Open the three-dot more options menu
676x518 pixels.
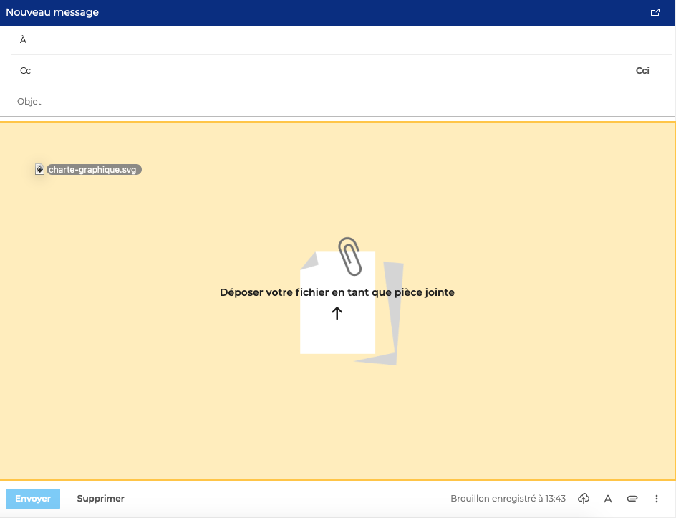point(657,499)
